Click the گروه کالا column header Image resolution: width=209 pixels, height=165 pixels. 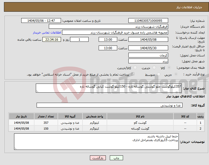pos(70,116)
